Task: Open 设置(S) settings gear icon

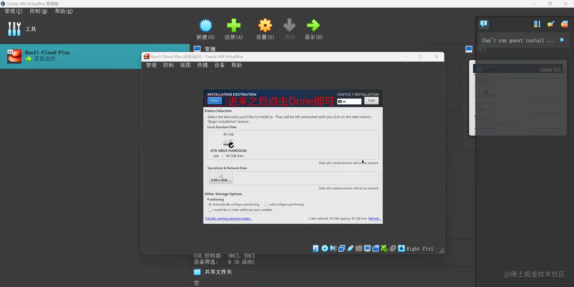Action: 265,26
